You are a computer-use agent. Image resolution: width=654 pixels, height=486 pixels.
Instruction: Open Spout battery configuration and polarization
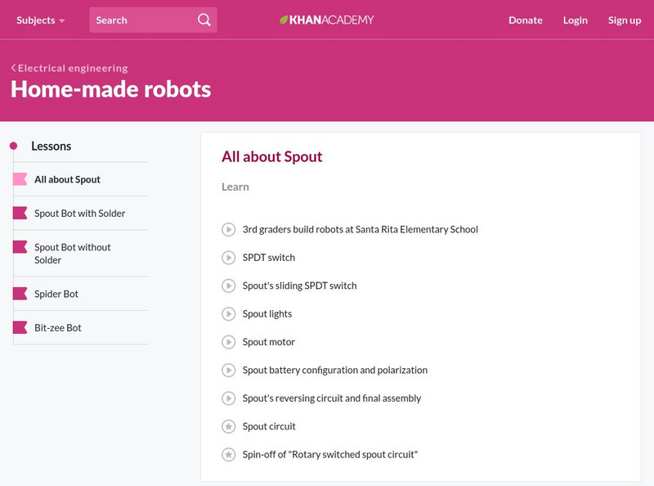[x=334, y=370]
